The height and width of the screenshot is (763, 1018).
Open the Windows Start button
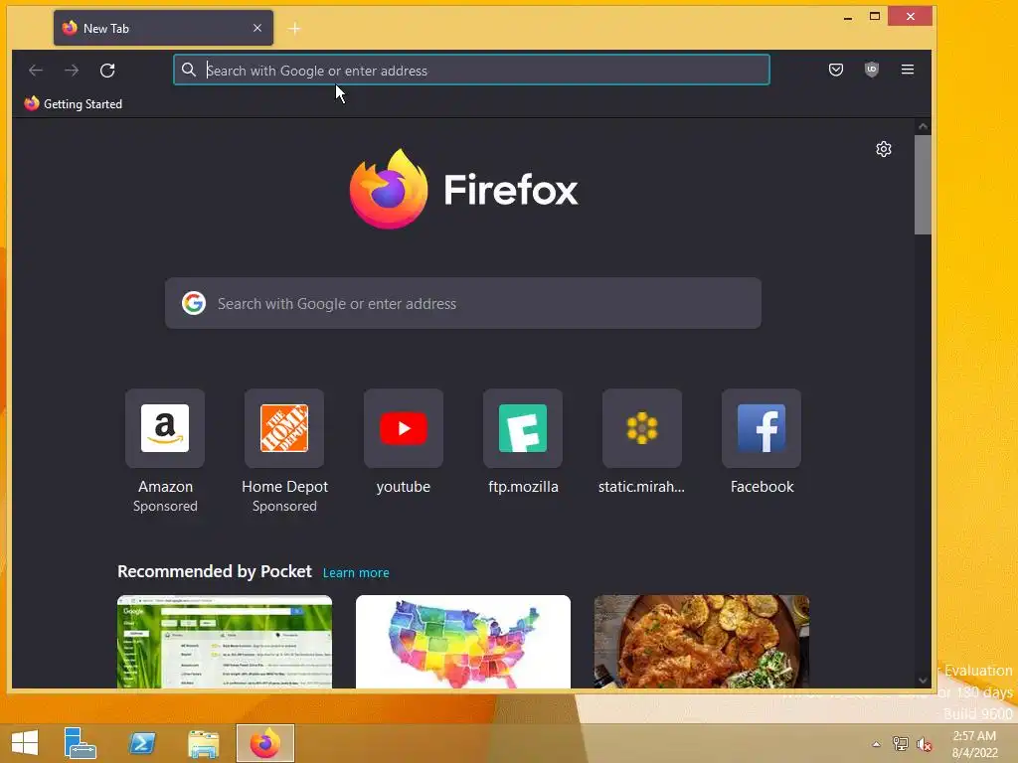[25, 743]
